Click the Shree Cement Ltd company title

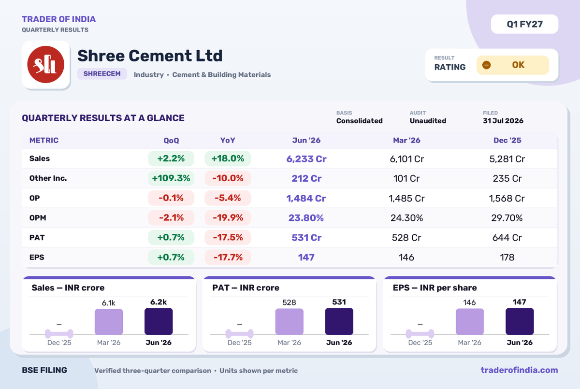[150, 55]
